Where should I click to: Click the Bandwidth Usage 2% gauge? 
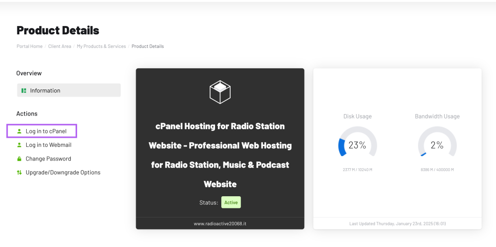(437, 145)
